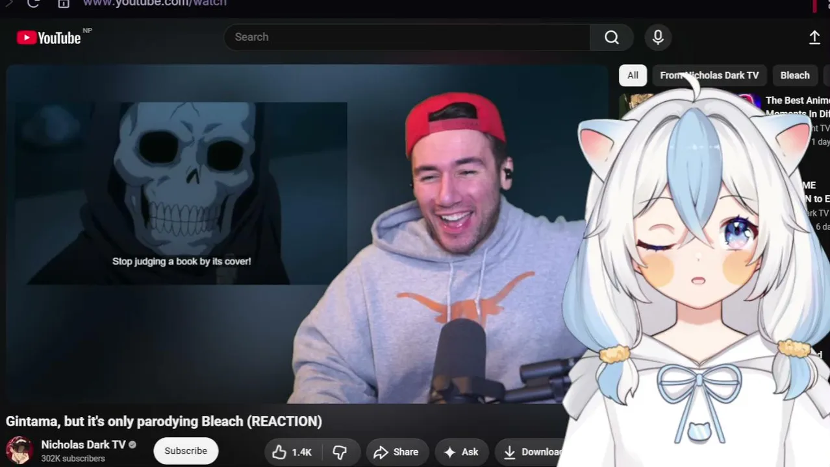Start voice search with microphone icon
The image size is (830, 467).
(658, 38)
